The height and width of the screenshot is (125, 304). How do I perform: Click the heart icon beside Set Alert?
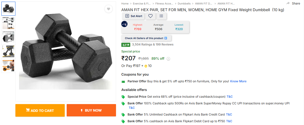(150, 16)
